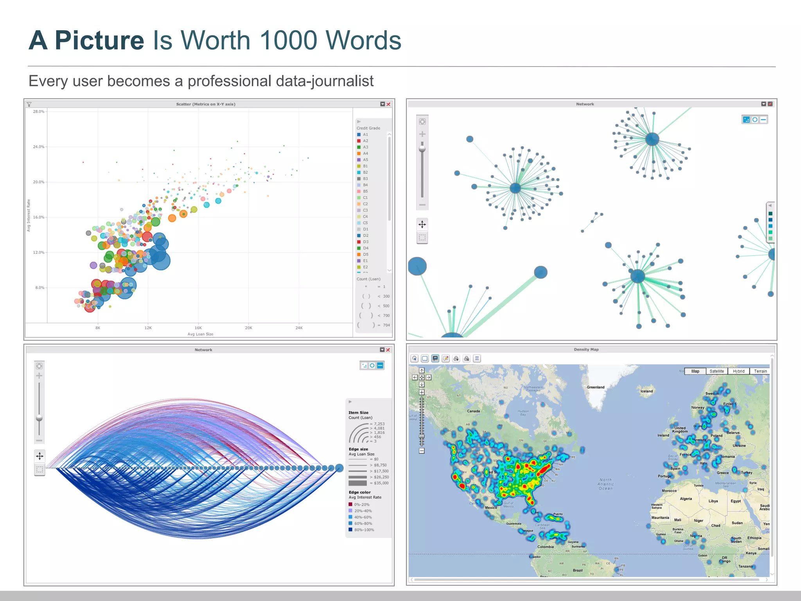This screenshot has height=601, width=801.
Task: Toggle circle layout in top-right Network panel
Action: [755, 120]
